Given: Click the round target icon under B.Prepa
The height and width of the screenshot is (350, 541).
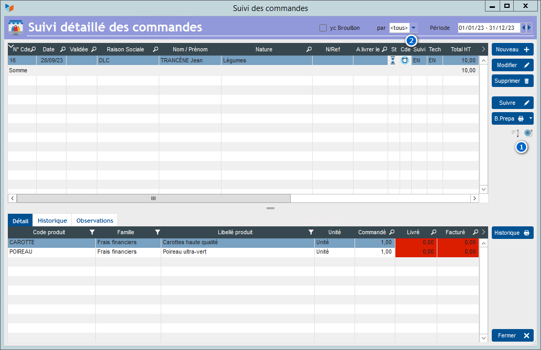Looking at the screenshot, I should (528, 133).
